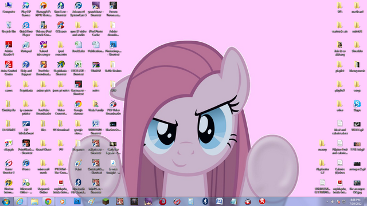Image resolution: width=367 pixels, height=206 pixels.
Task: Open HP MediaSmart desktop shortcut
Action: point(26,127)
